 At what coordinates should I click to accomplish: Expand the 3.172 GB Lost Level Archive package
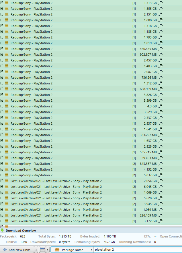[x=2, y=221]
